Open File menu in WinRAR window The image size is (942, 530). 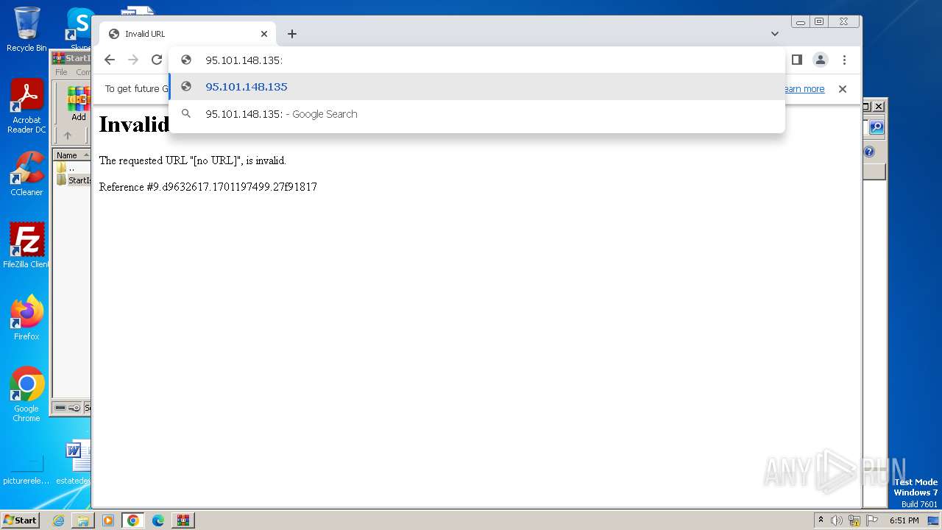point(61,72)
